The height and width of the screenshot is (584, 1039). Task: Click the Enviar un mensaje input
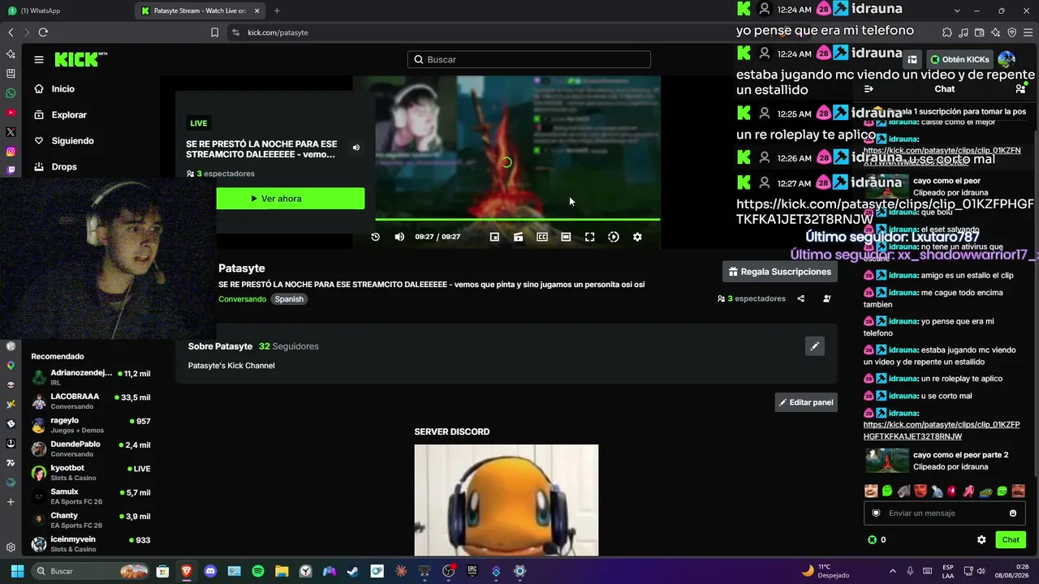[944, 513]
